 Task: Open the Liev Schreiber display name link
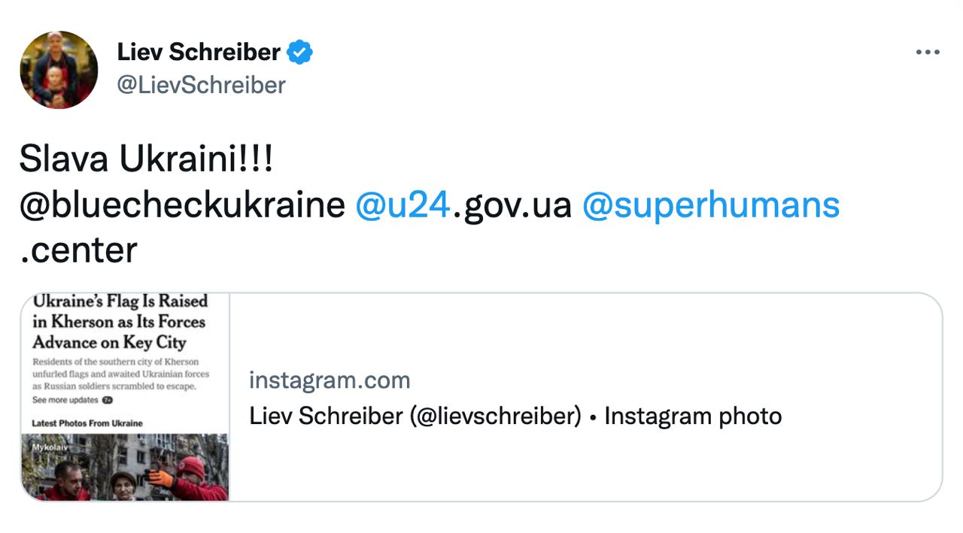pos(199,53)
